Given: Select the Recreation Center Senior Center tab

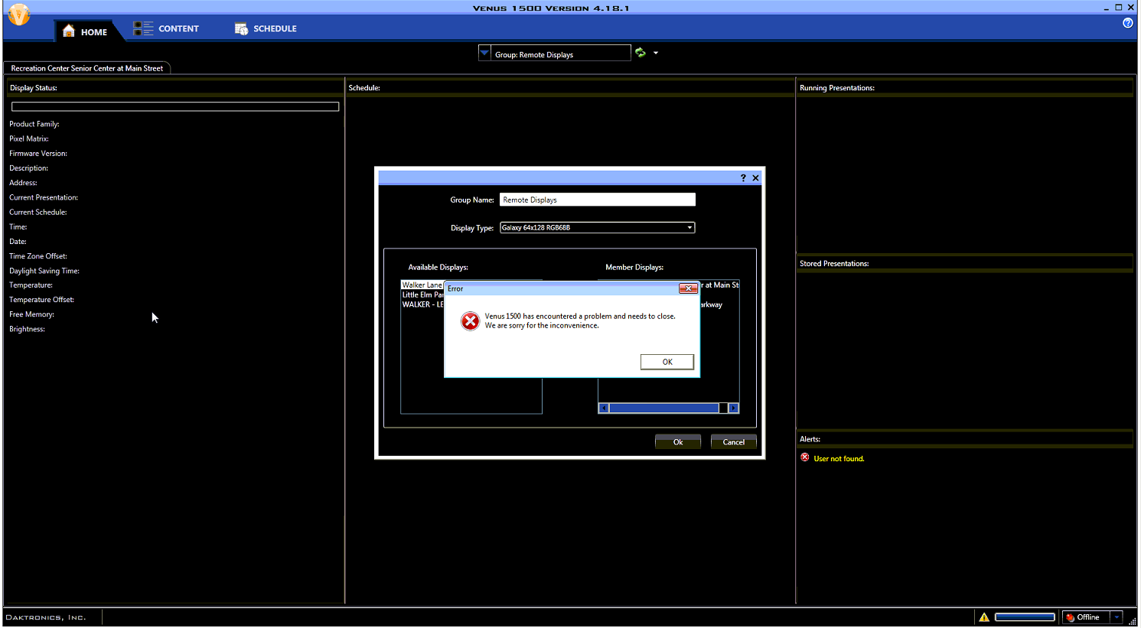Looking at the screenshot, I should pyautogui.click(x=87, y=67).
